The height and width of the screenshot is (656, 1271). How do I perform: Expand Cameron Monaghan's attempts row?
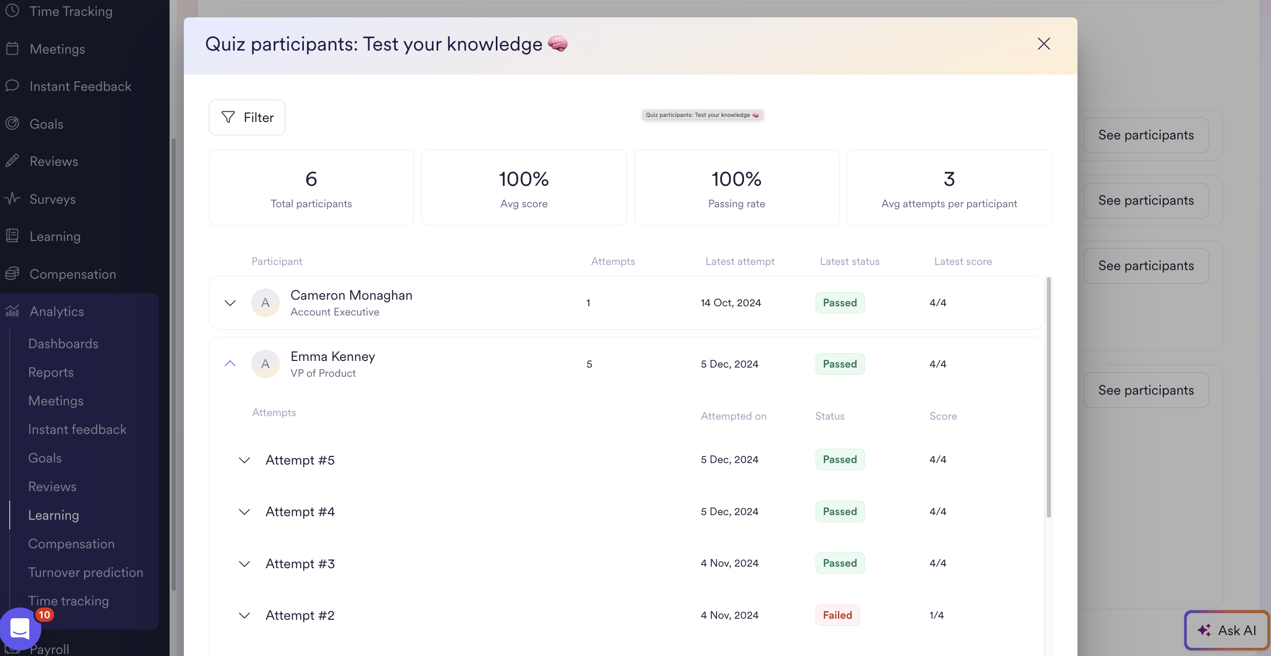point(230,303)
